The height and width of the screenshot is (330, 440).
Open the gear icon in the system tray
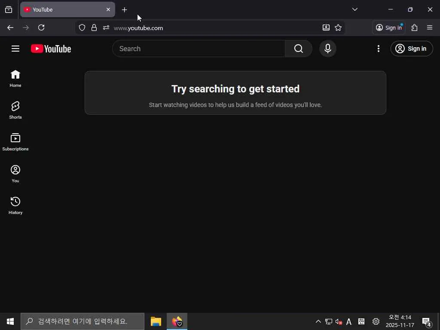coord(376,321)
